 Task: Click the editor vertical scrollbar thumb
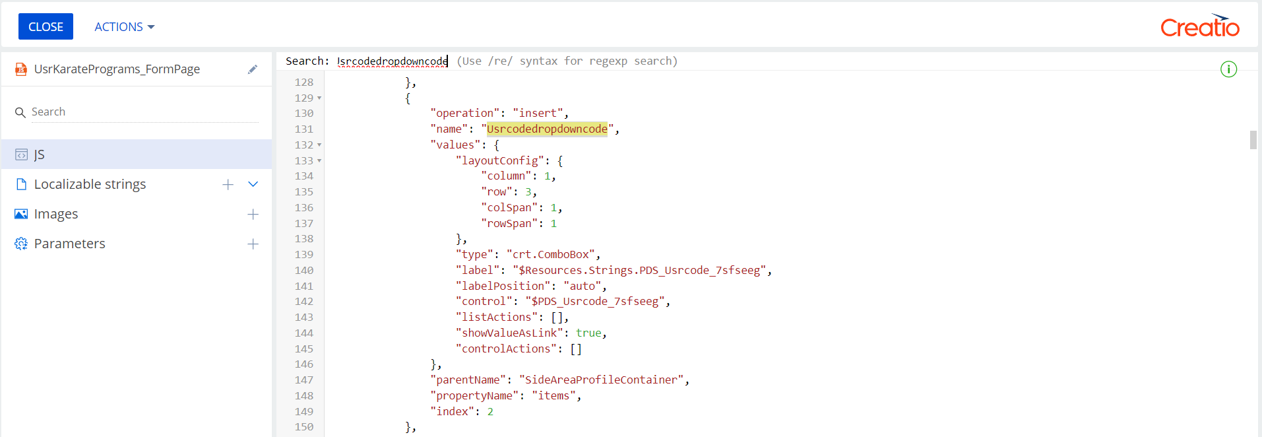click(1253, 140)
